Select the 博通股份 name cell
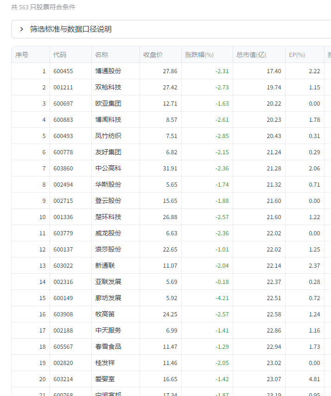Screen dimensions: 331x396 [x=108, y=71]
